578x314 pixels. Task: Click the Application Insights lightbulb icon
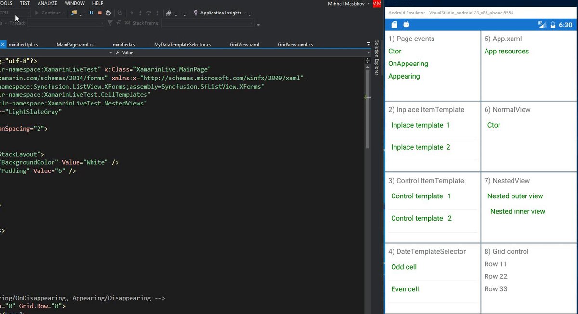[196, 13]
